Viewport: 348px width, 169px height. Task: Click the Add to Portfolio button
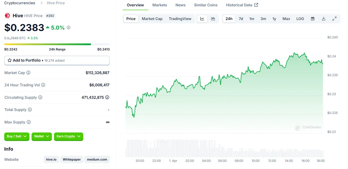(57, 60)
